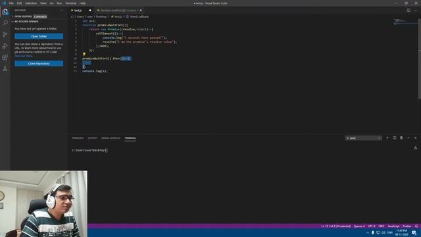The image size is (421, 237).
Task: Click the then() callback breadcrumb
Action: 137,16
